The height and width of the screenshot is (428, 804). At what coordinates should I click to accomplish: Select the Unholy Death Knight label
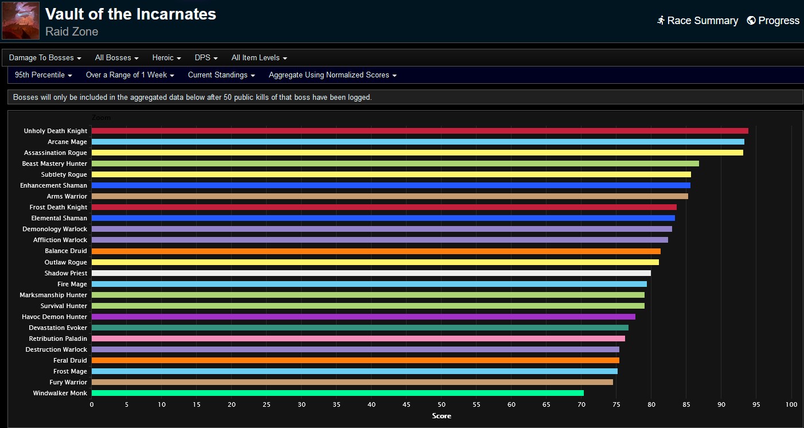tap(55, 130)
